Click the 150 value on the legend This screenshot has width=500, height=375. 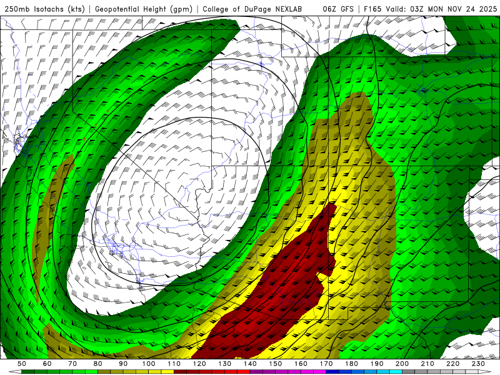point(276,364)
